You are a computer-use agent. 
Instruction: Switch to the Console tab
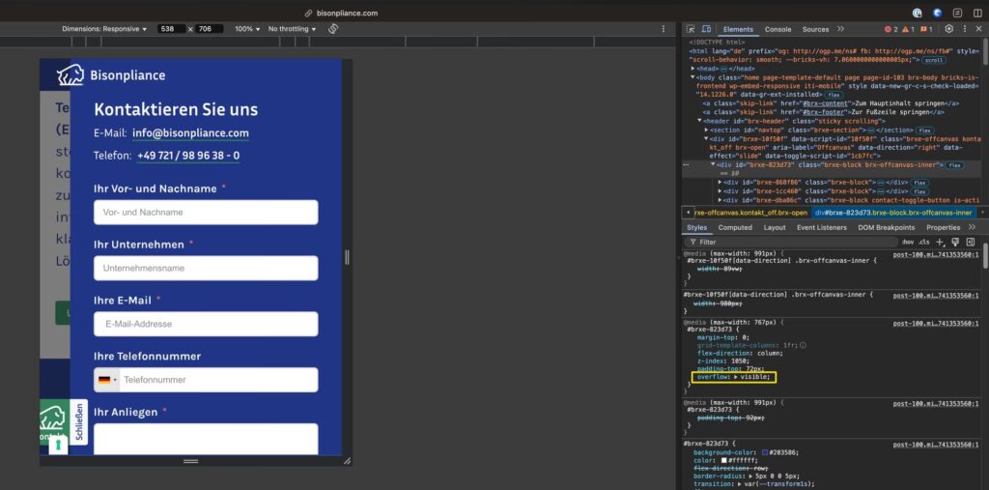pyautogui.click(x=777, y=29)
